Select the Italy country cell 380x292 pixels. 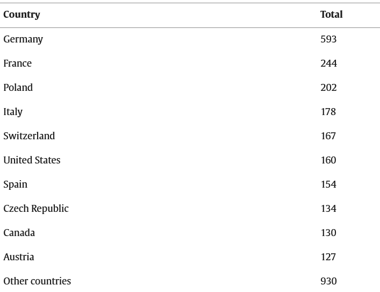(13, 112)
